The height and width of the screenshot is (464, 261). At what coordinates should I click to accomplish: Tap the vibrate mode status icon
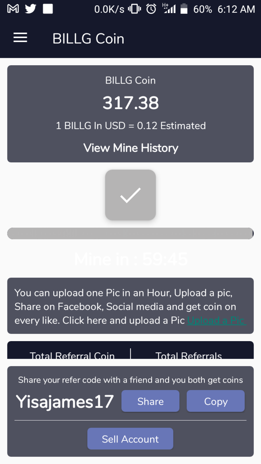pos(134,9)
